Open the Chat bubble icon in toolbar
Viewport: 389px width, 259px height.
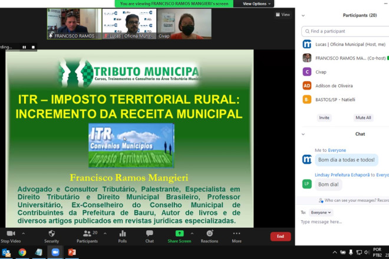coord(150,233)
